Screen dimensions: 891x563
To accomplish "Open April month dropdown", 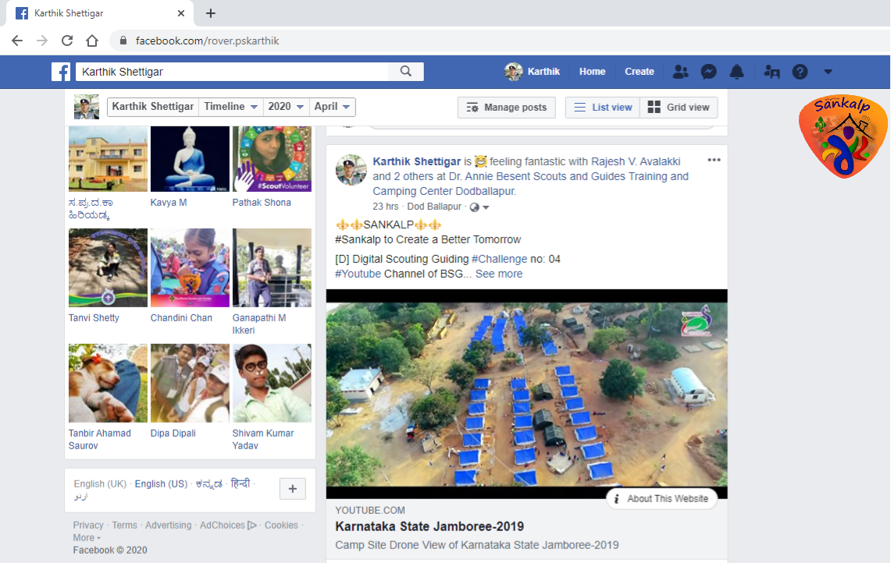I will (332, 107).
